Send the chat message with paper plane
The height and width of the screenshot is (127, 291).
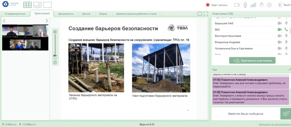tap(285, 113)
